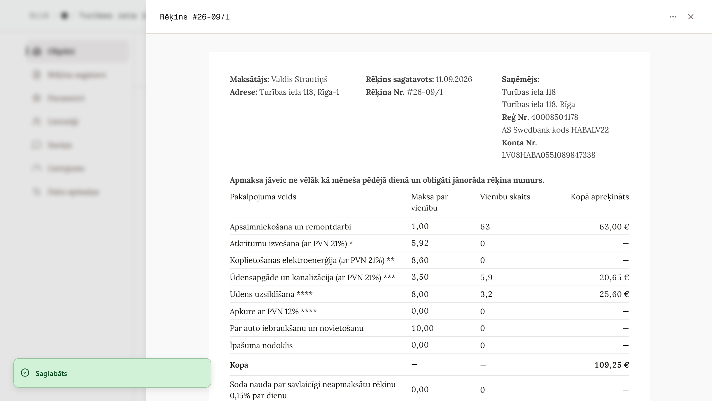Select Par auto iebraukšanu un novietošanu row
Screen dimensions: 712x401
click(429, 328)
